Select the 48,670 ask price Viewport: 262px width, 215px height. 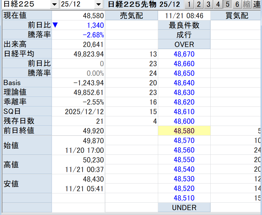(x=184, y=54)
